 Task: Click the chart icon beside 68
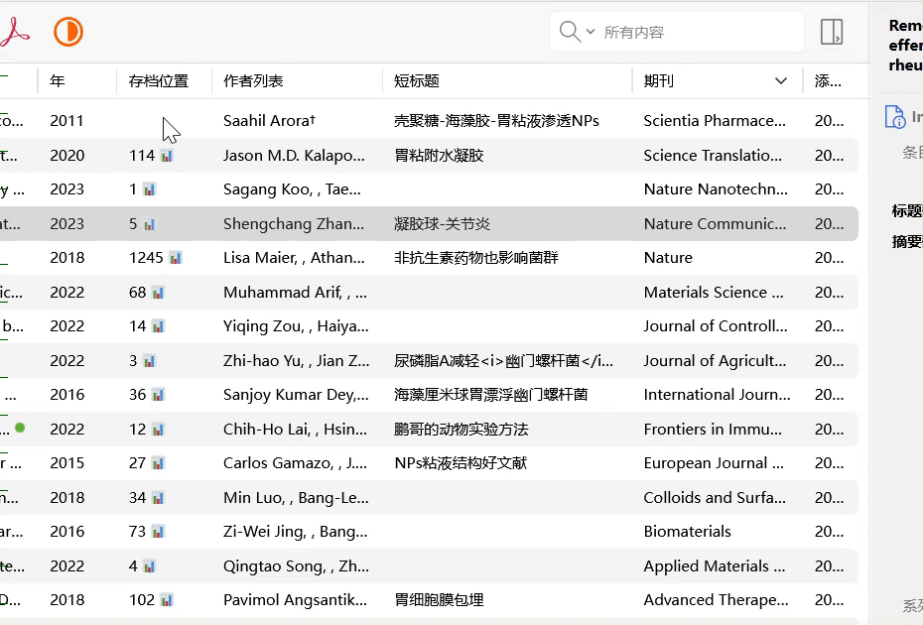(158, 293)
